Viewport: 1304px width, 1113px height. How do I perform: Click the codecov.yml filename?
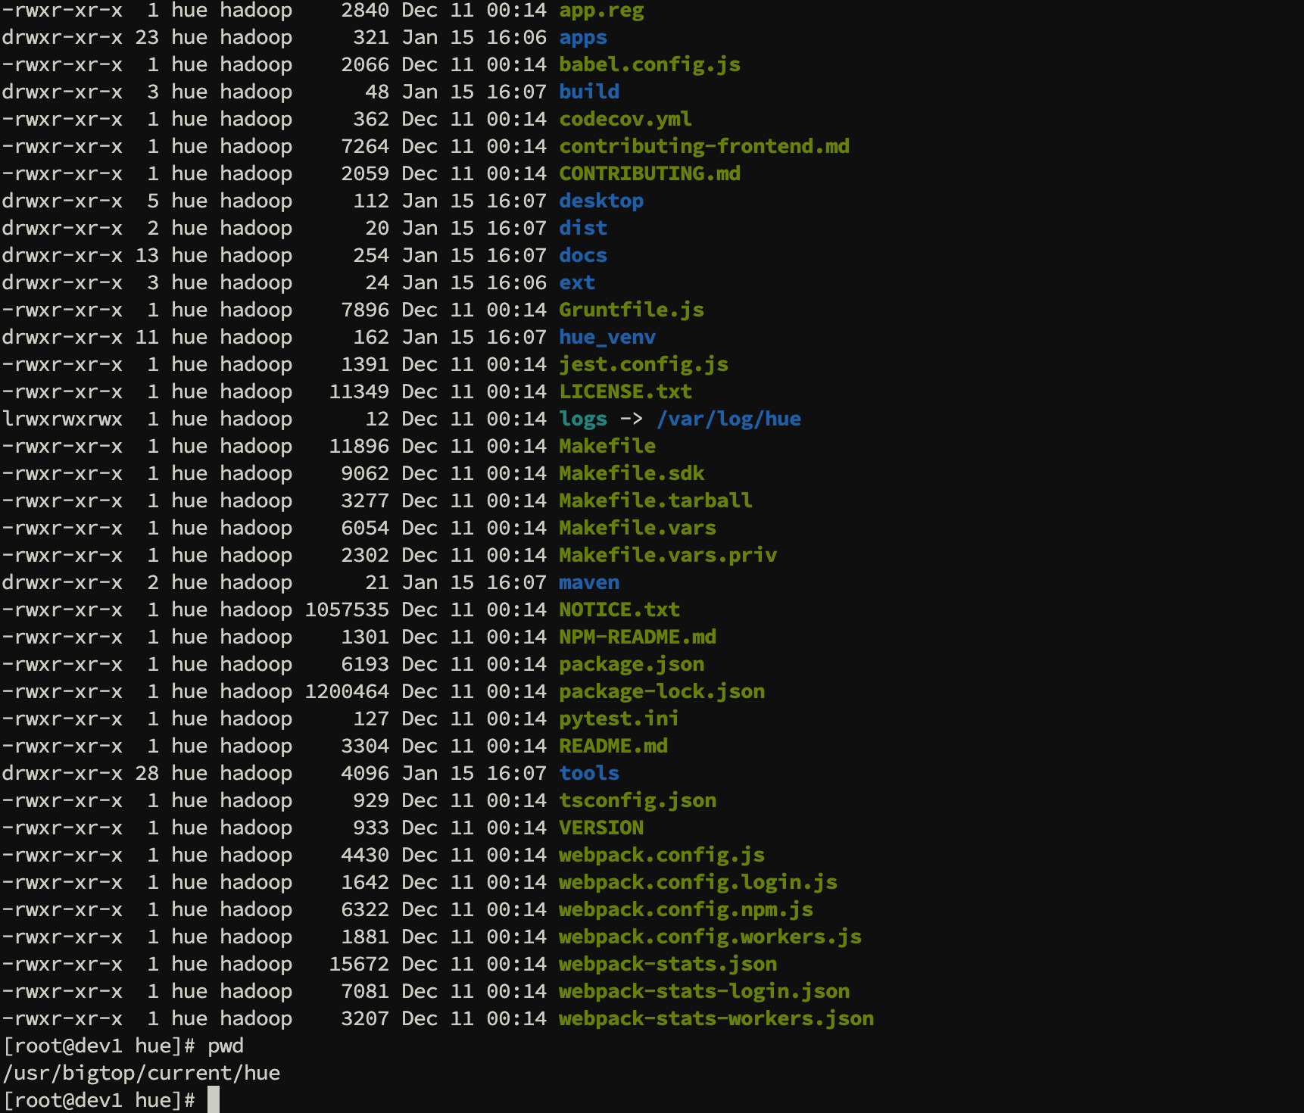coord(625,120)
